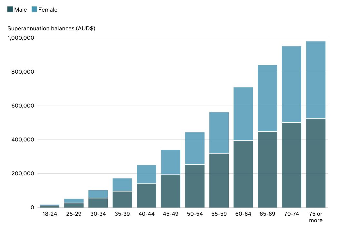Click the Male bar segment for 75 or more

(316, 163)
